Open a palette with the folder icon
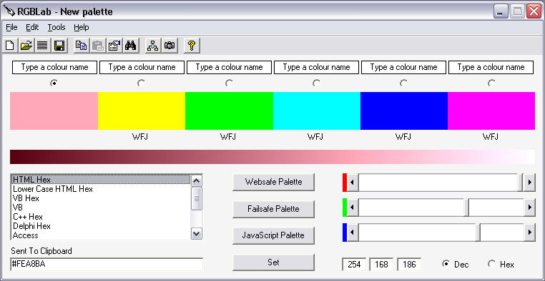The image size is (545, 281). [x=26, y=46]
